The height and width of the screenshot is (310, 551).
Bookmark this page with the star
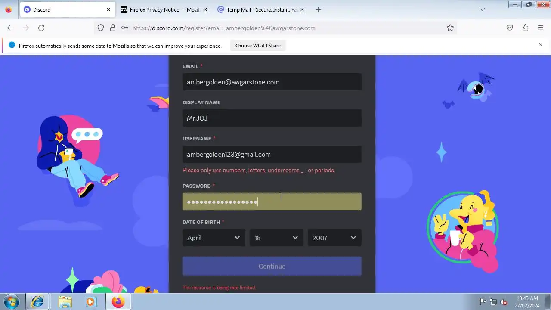[x=450, y=28]
